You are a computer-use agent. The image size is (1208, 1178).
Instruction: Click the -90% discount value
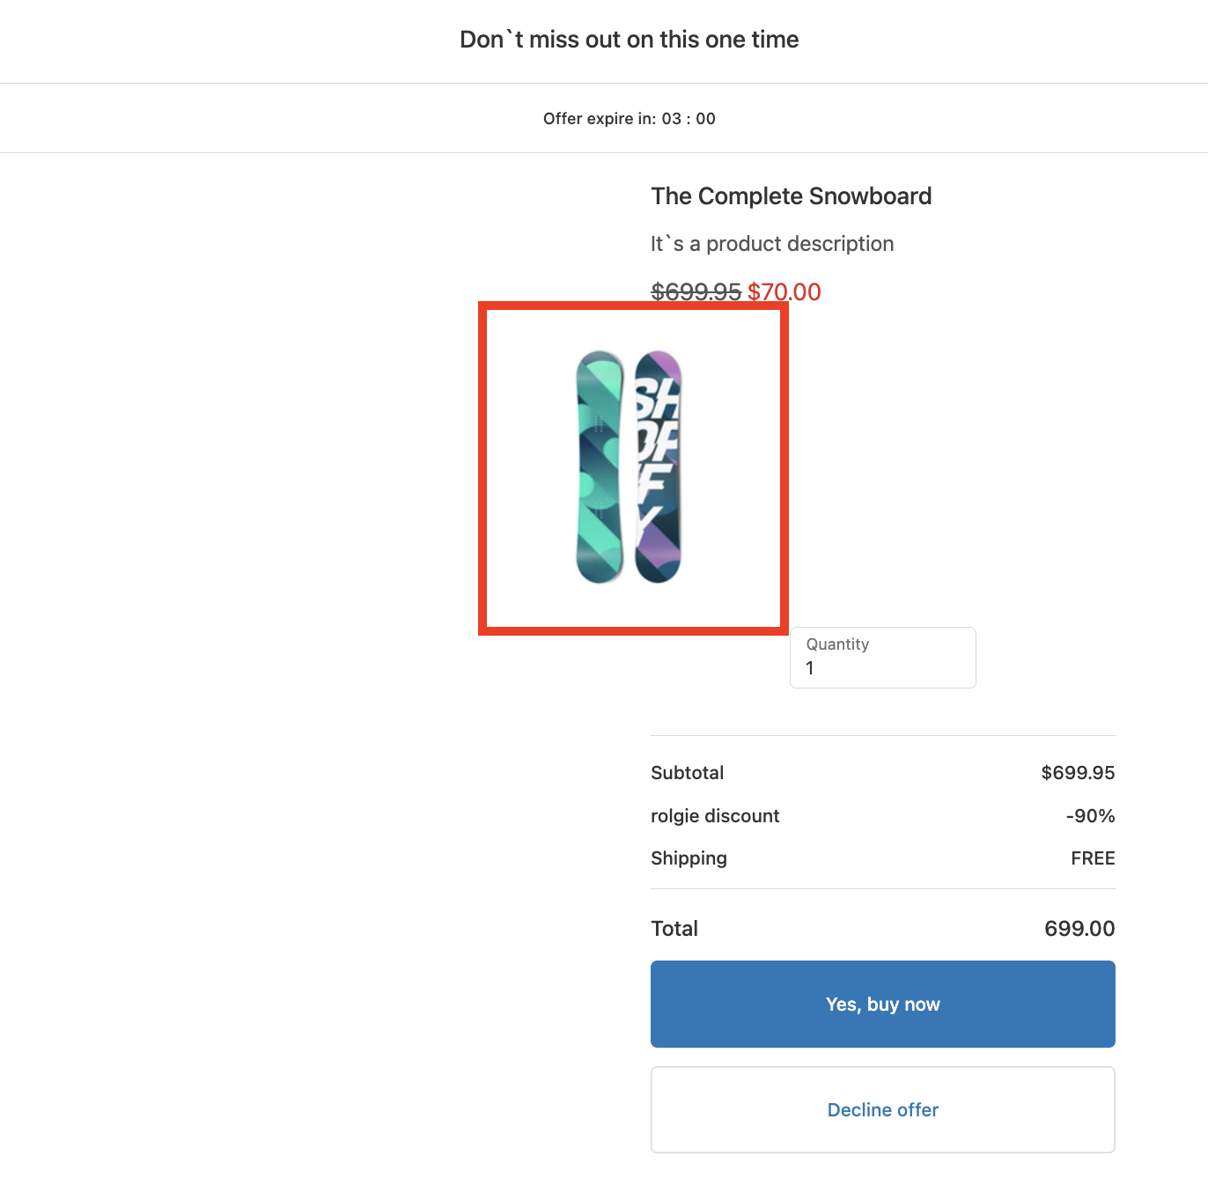[1090, 816]
